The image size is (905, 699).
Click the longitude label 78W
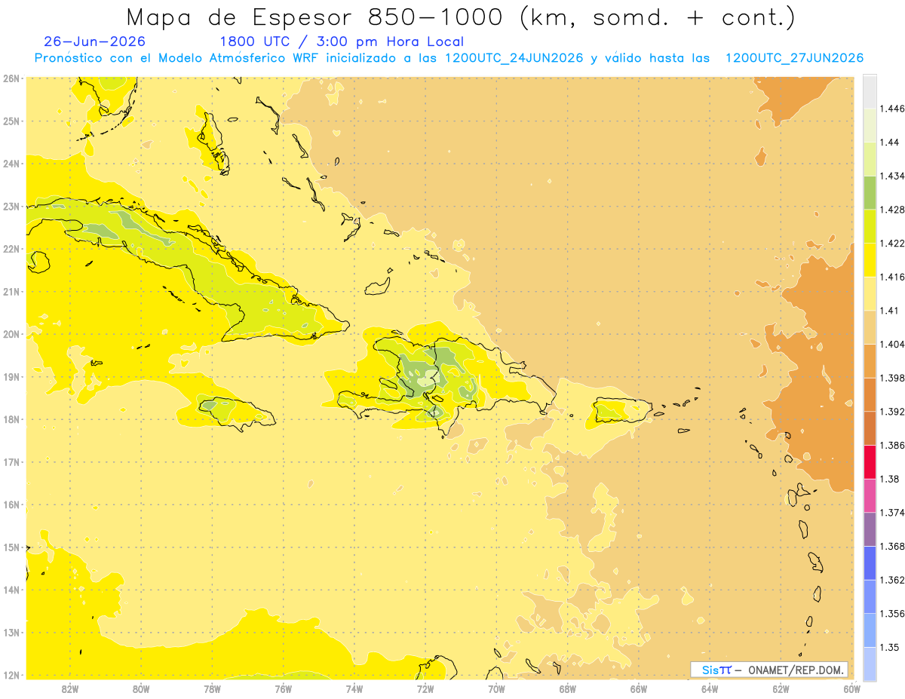[x=212, y=688]
